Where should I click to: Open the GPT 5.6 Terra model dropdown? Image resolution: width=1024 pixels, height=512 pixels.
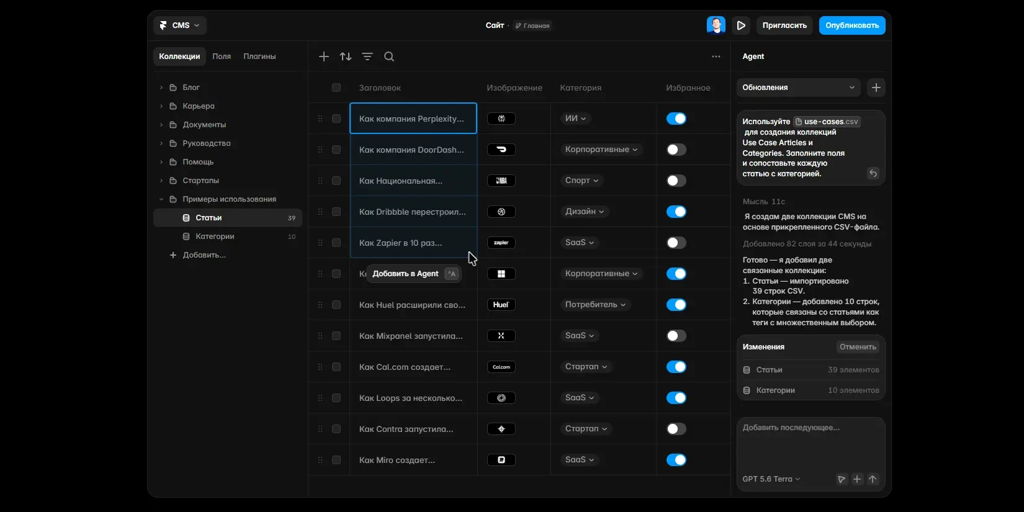coord(771,479)
